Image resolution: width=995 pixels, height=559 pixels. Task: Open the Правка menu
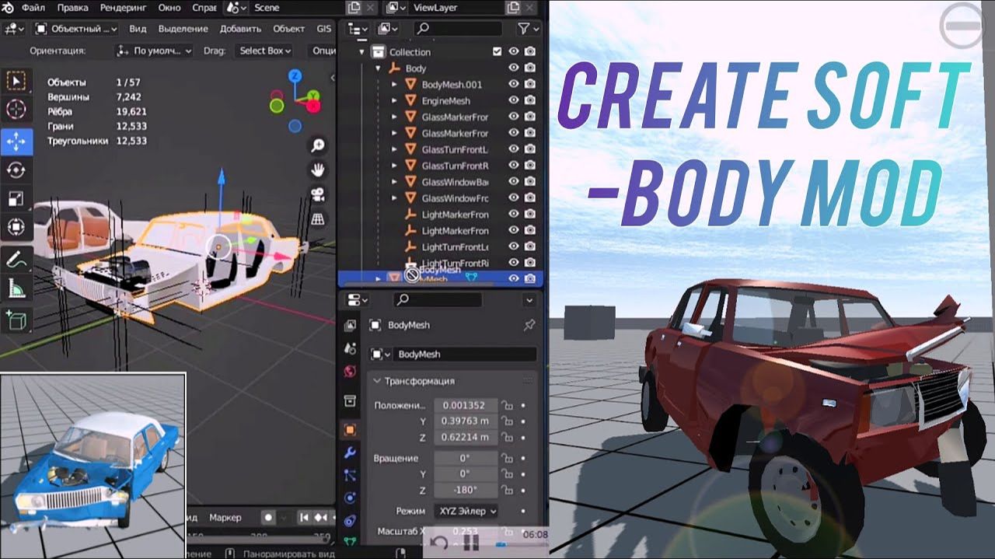[x=72, y=8]
